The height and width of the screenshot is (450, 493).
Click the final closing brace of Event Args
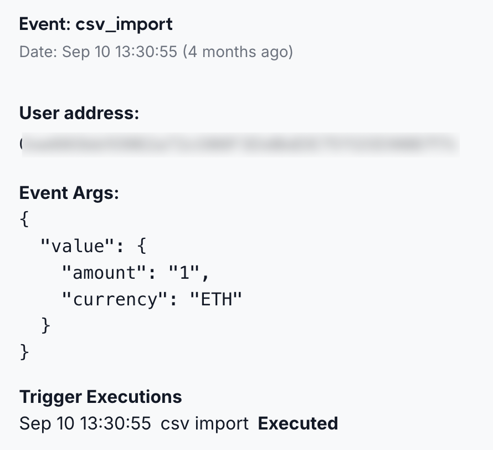click(23, 352)
